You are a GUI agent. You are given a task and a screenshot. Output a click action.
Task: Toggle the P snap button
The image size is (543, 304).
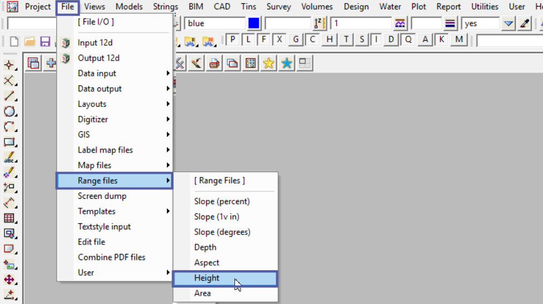point(233,40)
